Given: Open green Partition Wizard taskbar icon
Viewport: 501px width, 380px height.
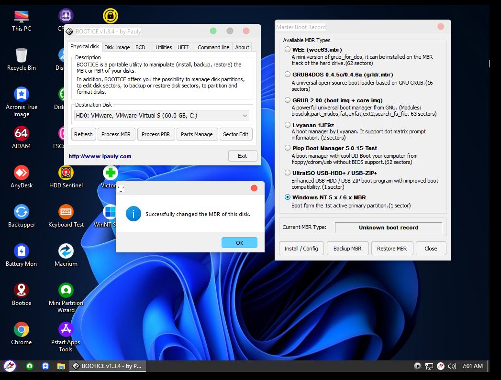Looking at the screenshot, I should 30,366.
